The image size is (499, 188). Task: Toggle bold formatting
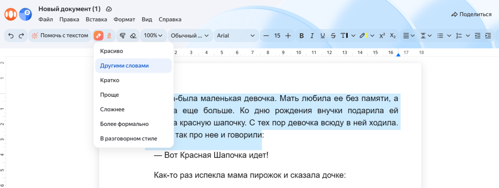(302, 36)
